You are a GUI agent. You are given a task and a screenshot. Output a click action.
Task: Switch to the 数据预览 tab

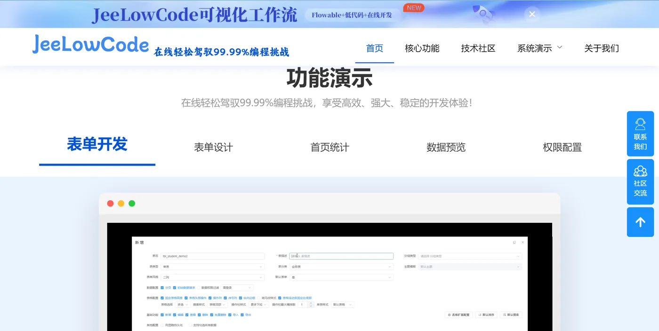(x=446, y=147)
